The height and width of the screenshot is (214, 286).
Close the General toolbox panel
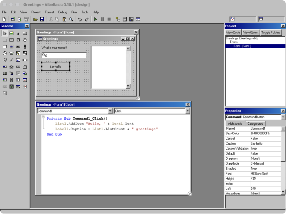coord(27,26)
